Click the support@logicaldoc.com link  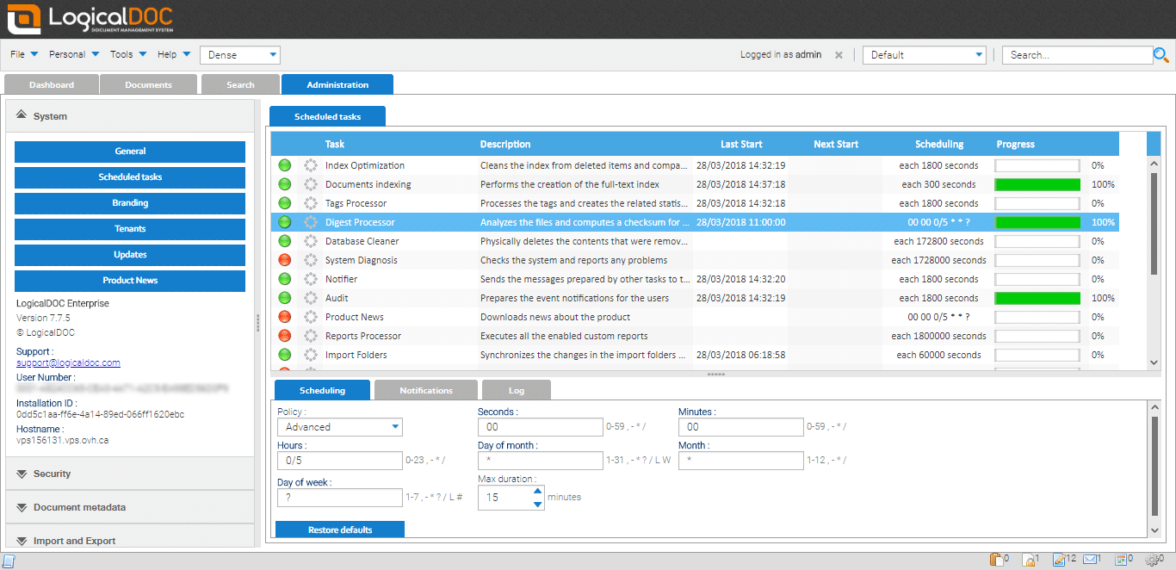[x=68, y=362]
